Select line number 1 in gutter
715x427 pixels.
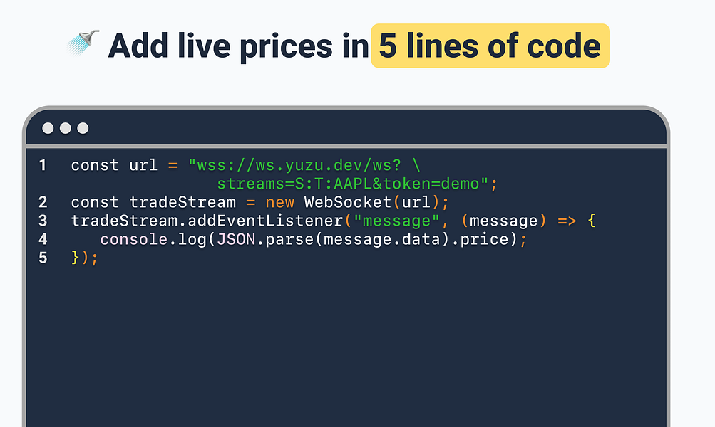pyautogui.click(x=43, y=165)
